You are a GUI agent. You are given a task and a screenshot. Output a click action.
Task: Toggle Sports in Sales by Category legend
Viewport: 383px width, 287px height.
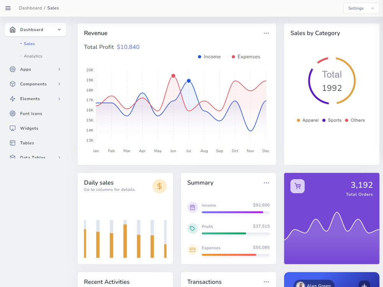(x=332, y=120)
